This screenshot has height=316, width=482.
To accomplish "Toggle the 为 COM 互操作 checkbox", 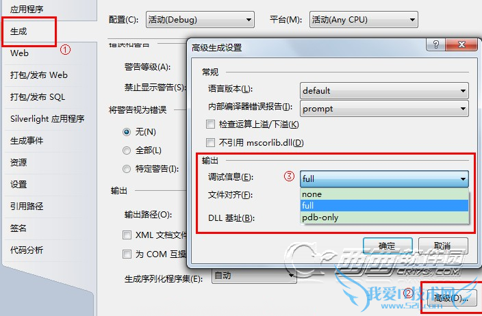I will pyautogui.click(x=127, y=254).
